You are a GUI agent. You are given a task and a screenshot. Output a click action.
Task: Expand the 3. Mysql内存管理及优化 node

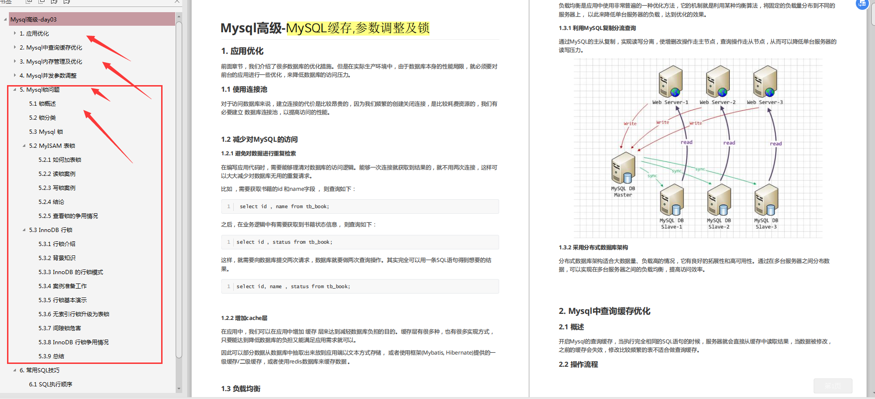[x=15, y=61]
